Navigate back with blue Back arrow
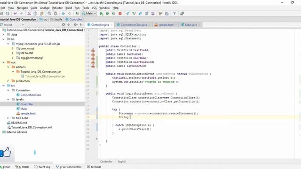301x169 pixels. 63,14
